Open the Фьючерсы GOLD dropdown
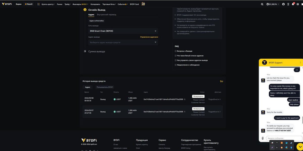Image resolution: width=303 pixels, height=151 pixels. [x=80, y=4]
